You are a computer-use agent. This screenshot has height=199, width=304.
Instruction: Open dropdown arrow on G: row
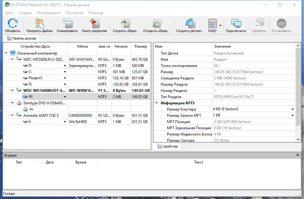coord(65,84)
